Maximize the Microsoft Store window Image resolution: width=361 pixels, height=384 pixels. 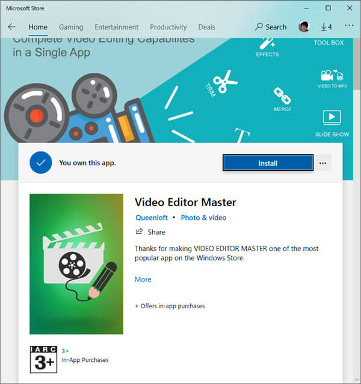coord(328,8)
